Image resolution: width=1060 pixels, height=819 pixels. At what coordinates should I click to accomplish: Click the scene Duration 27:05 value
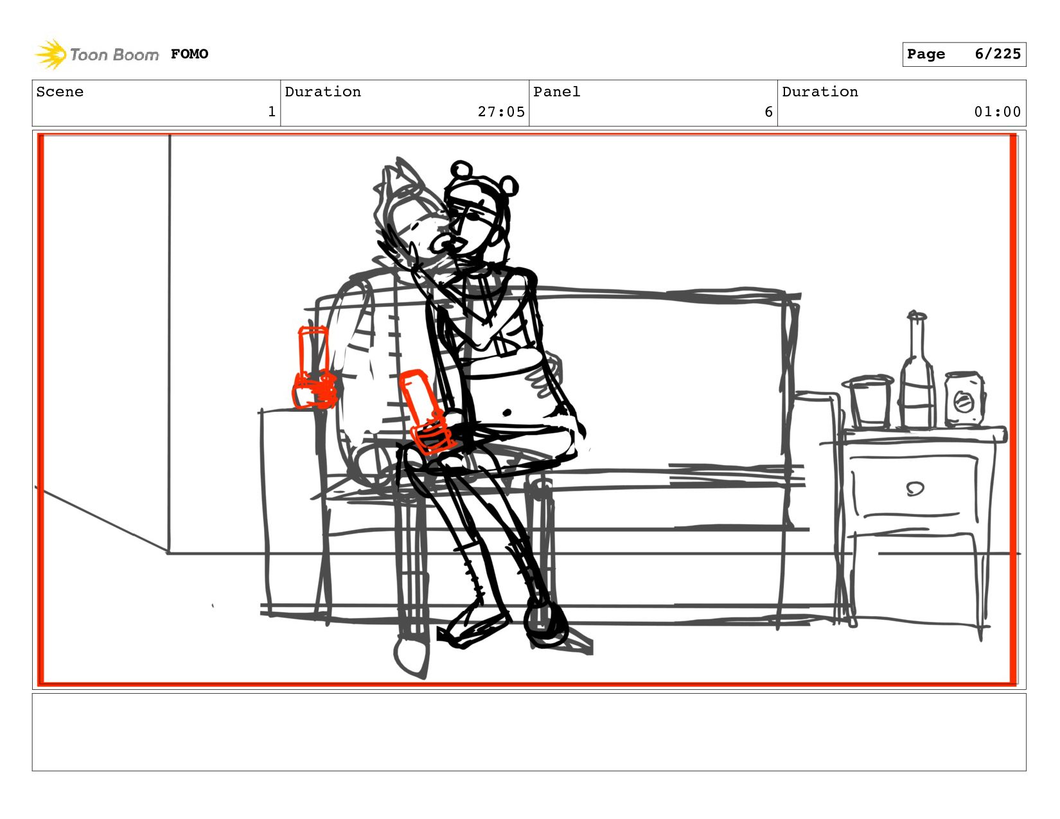point(501,112)
